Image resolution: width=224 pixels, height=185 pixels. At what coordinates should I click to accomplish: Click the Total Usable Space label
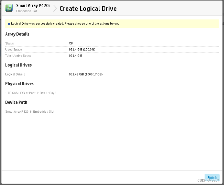[18, 56]
